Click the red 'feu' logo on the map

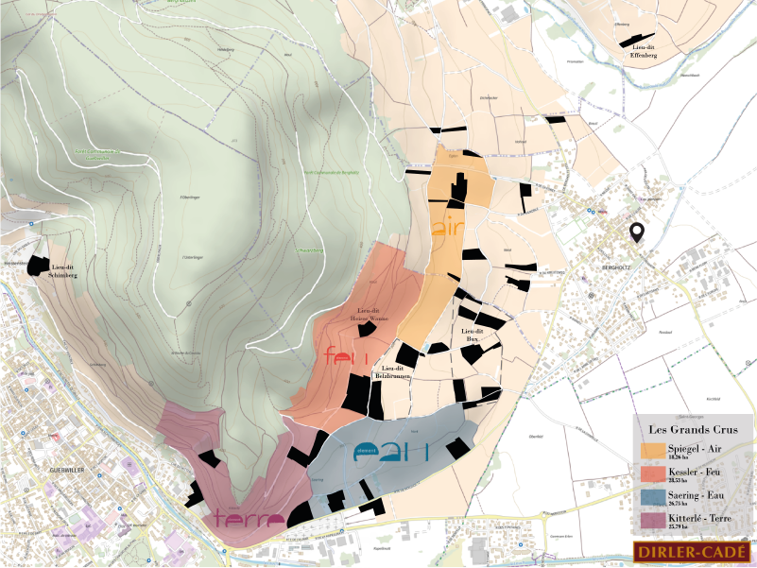[x=346, y=357]
